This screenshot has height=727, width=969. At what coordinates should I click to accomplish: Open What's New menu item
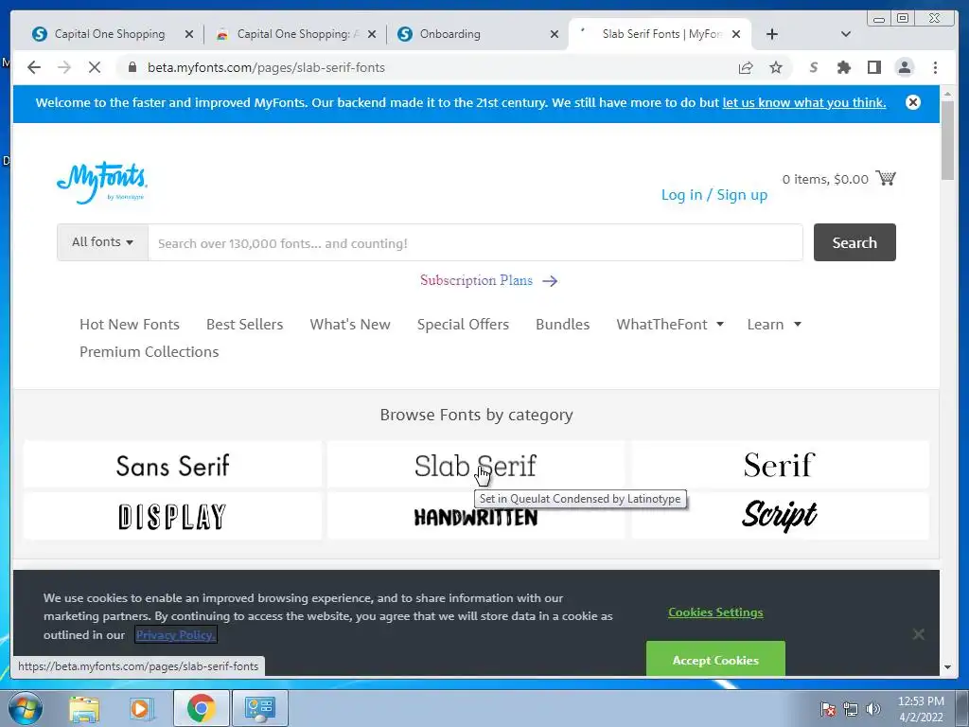350,325
